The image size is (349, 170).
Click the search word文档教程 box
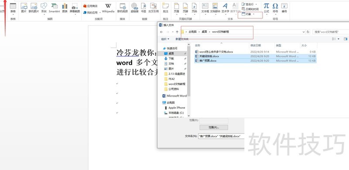pyautogui.click(x=331, y=32)
